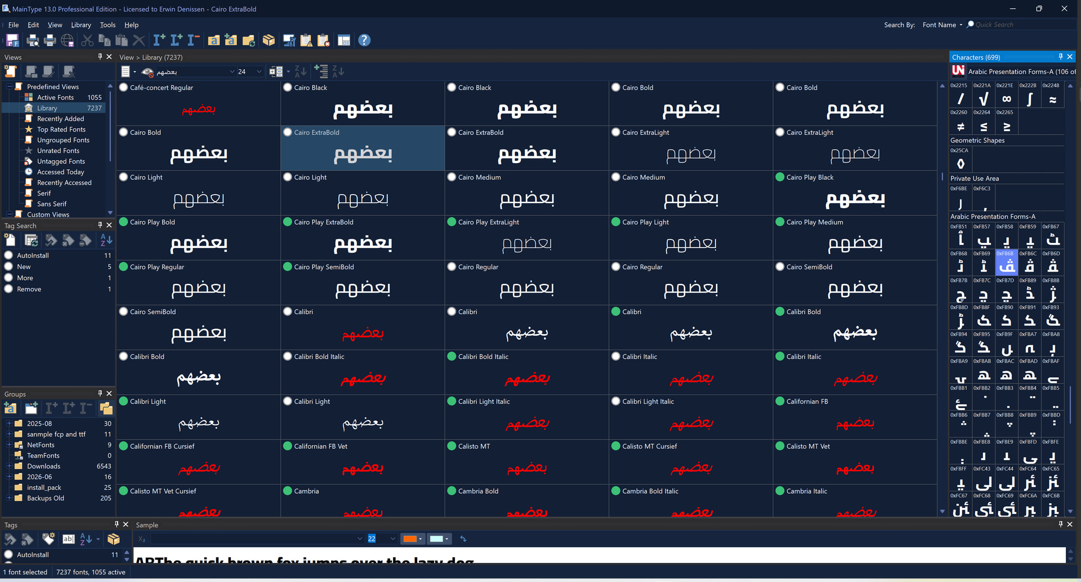The image size is (1081, 582).
Task: Select the 0xFB6B character cell
Action: (1006, 262)
